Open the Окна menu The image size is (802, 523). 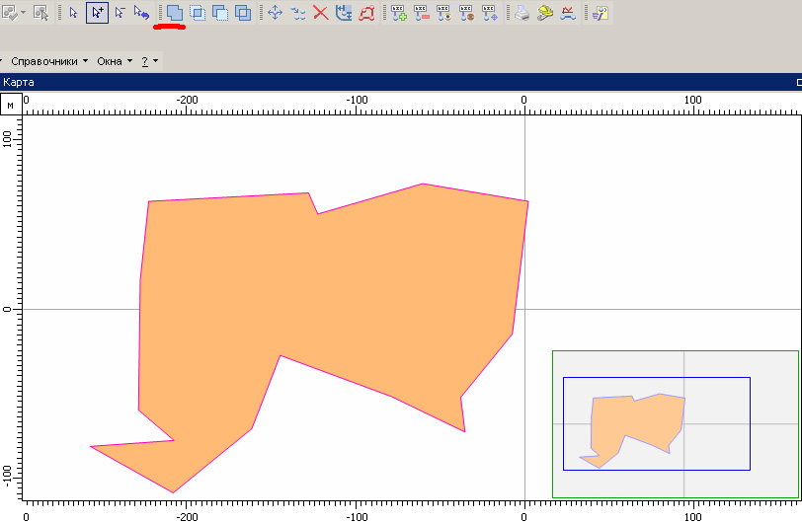(x=110, y=61)
